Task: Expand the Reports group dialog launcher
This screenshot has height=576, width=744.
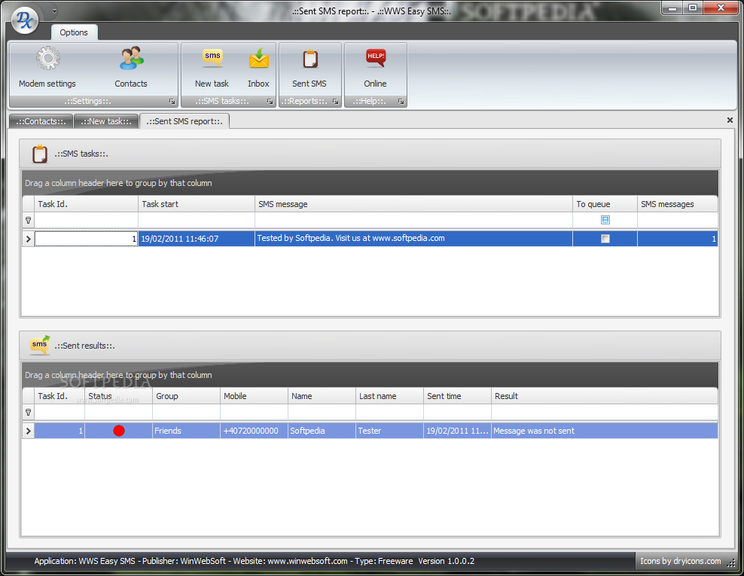Action: [x=335, y=102]
